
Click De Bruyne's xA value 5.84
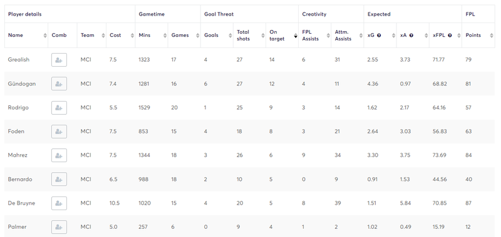(x=405, y=203)
